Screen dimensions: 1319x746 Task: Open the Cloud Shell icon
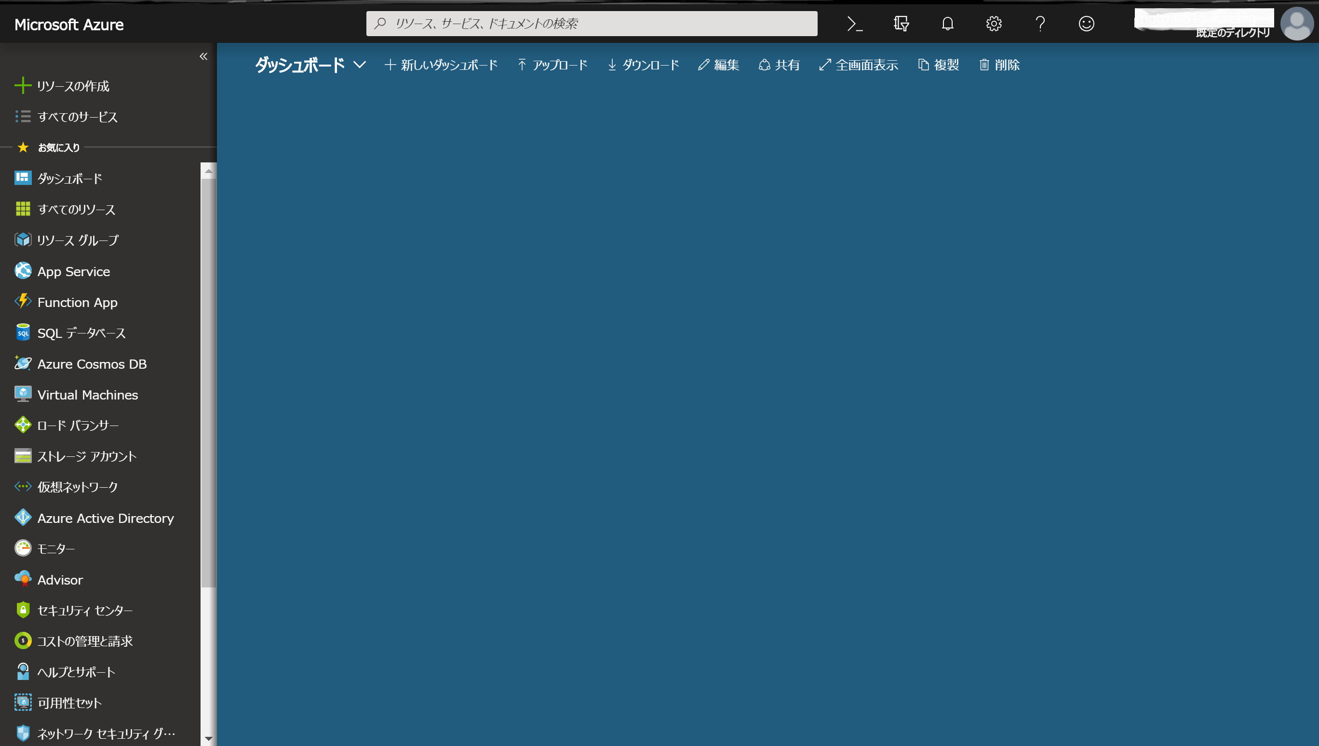tap(855, 24)
